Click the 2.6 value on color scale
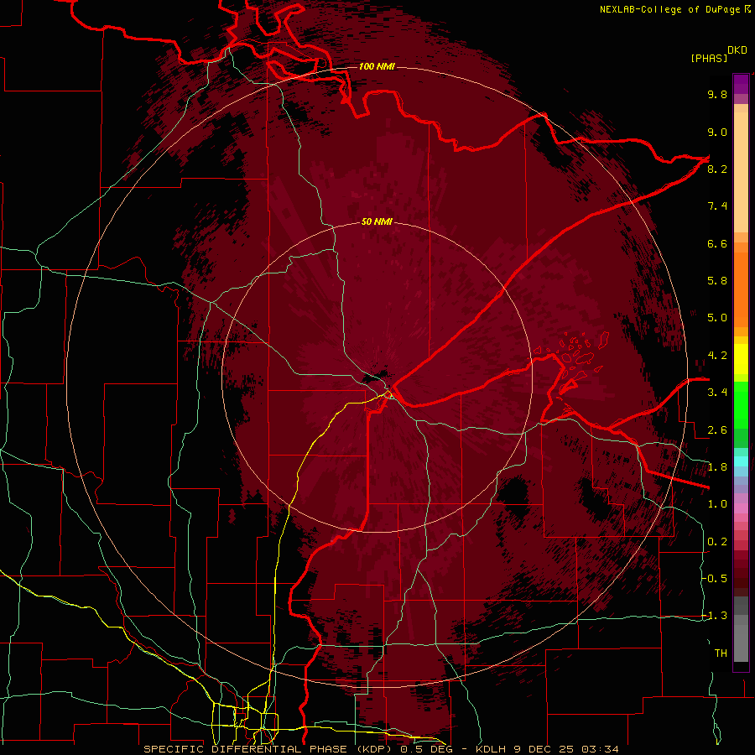Image resolution: width=755 pixels, height=755 pixels. tap(717, 430)
